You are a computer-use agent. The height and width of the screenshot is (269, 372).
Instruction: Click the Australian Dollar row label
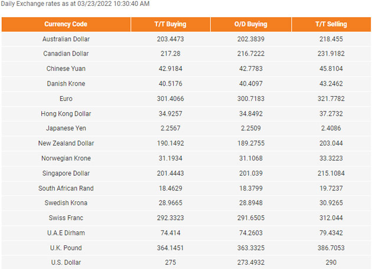click(x=66, y=39)
